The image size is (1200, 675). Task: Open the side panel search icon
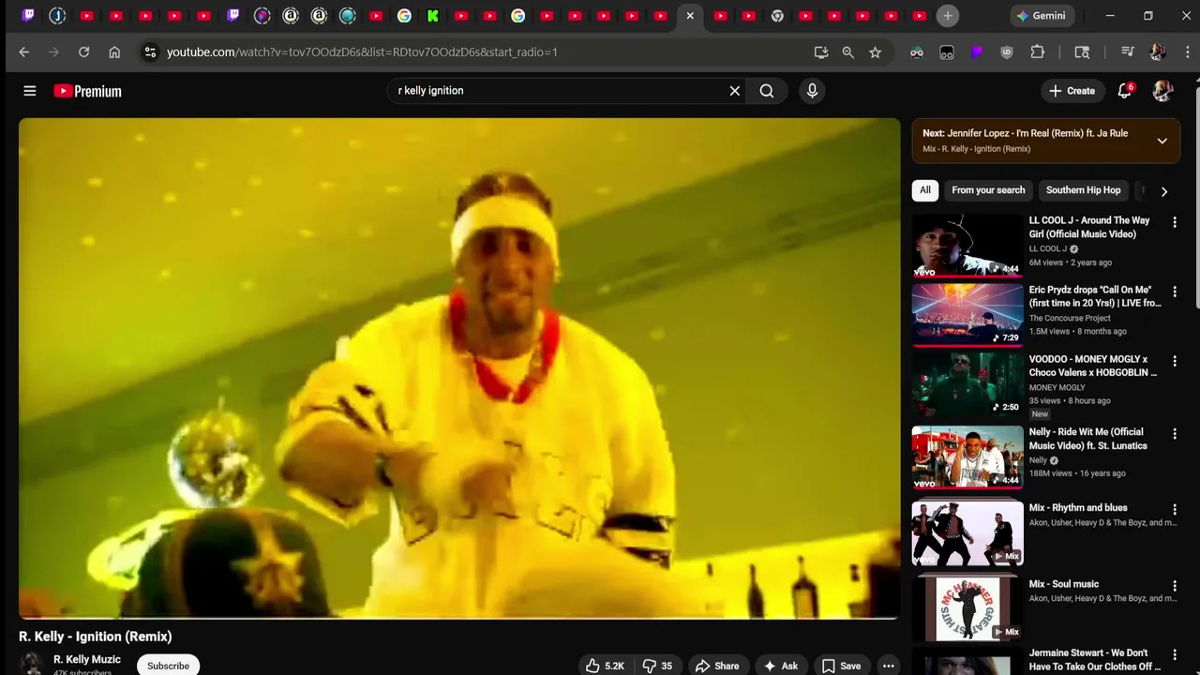point(1082,52)
